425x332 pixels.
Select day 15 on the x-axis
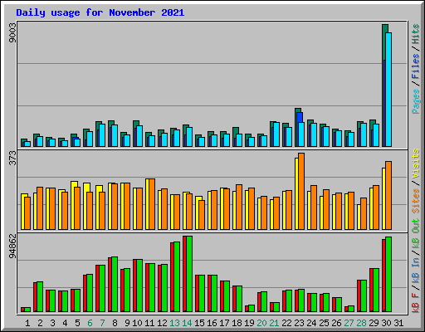pos(199,323)
